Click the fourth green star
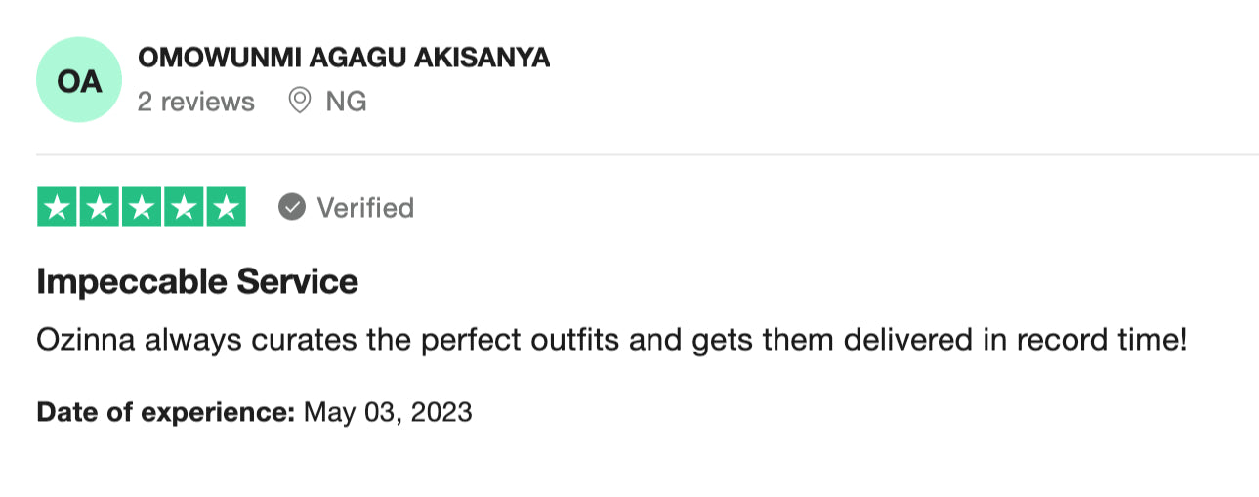Viewport: 1259px width, 497px height. coord(184,207)
